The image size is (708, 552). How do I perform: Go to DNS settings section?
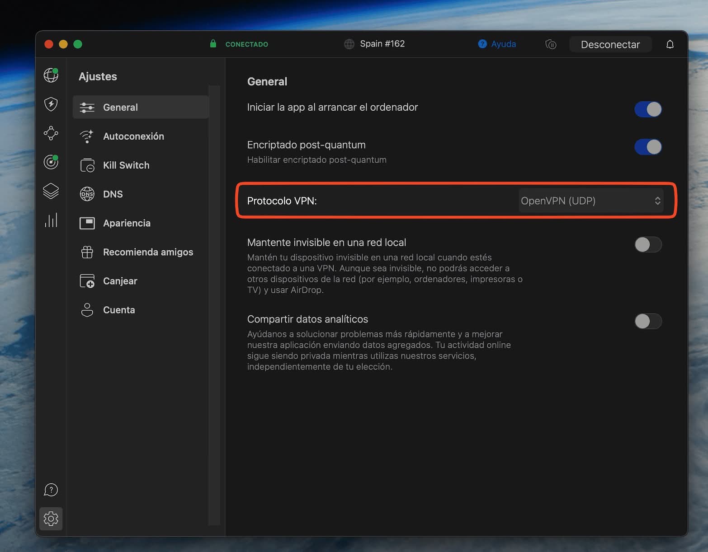(x=141, y=194)
